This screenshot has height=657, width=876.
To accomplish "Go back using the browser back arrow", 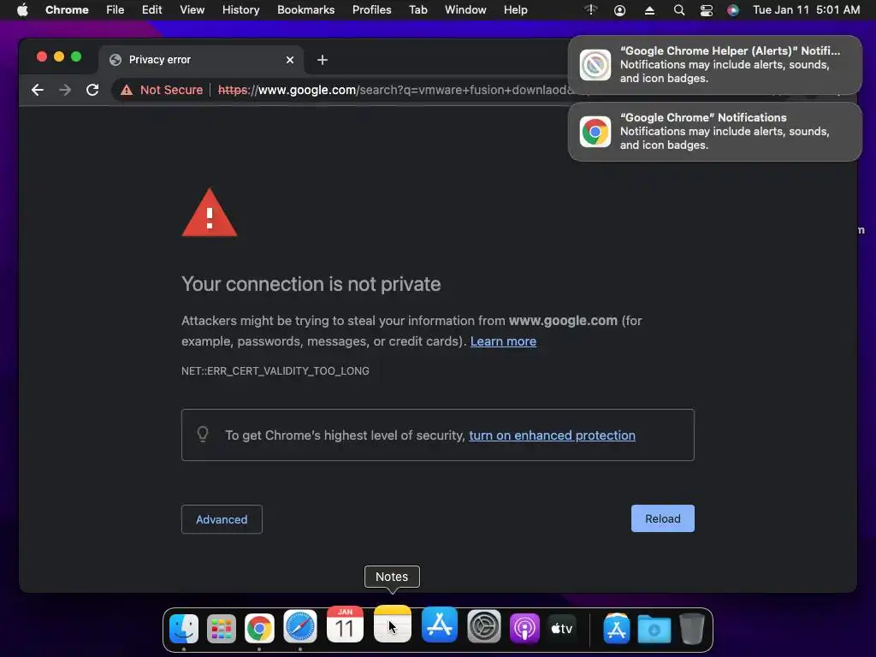I will click(38, 90).
